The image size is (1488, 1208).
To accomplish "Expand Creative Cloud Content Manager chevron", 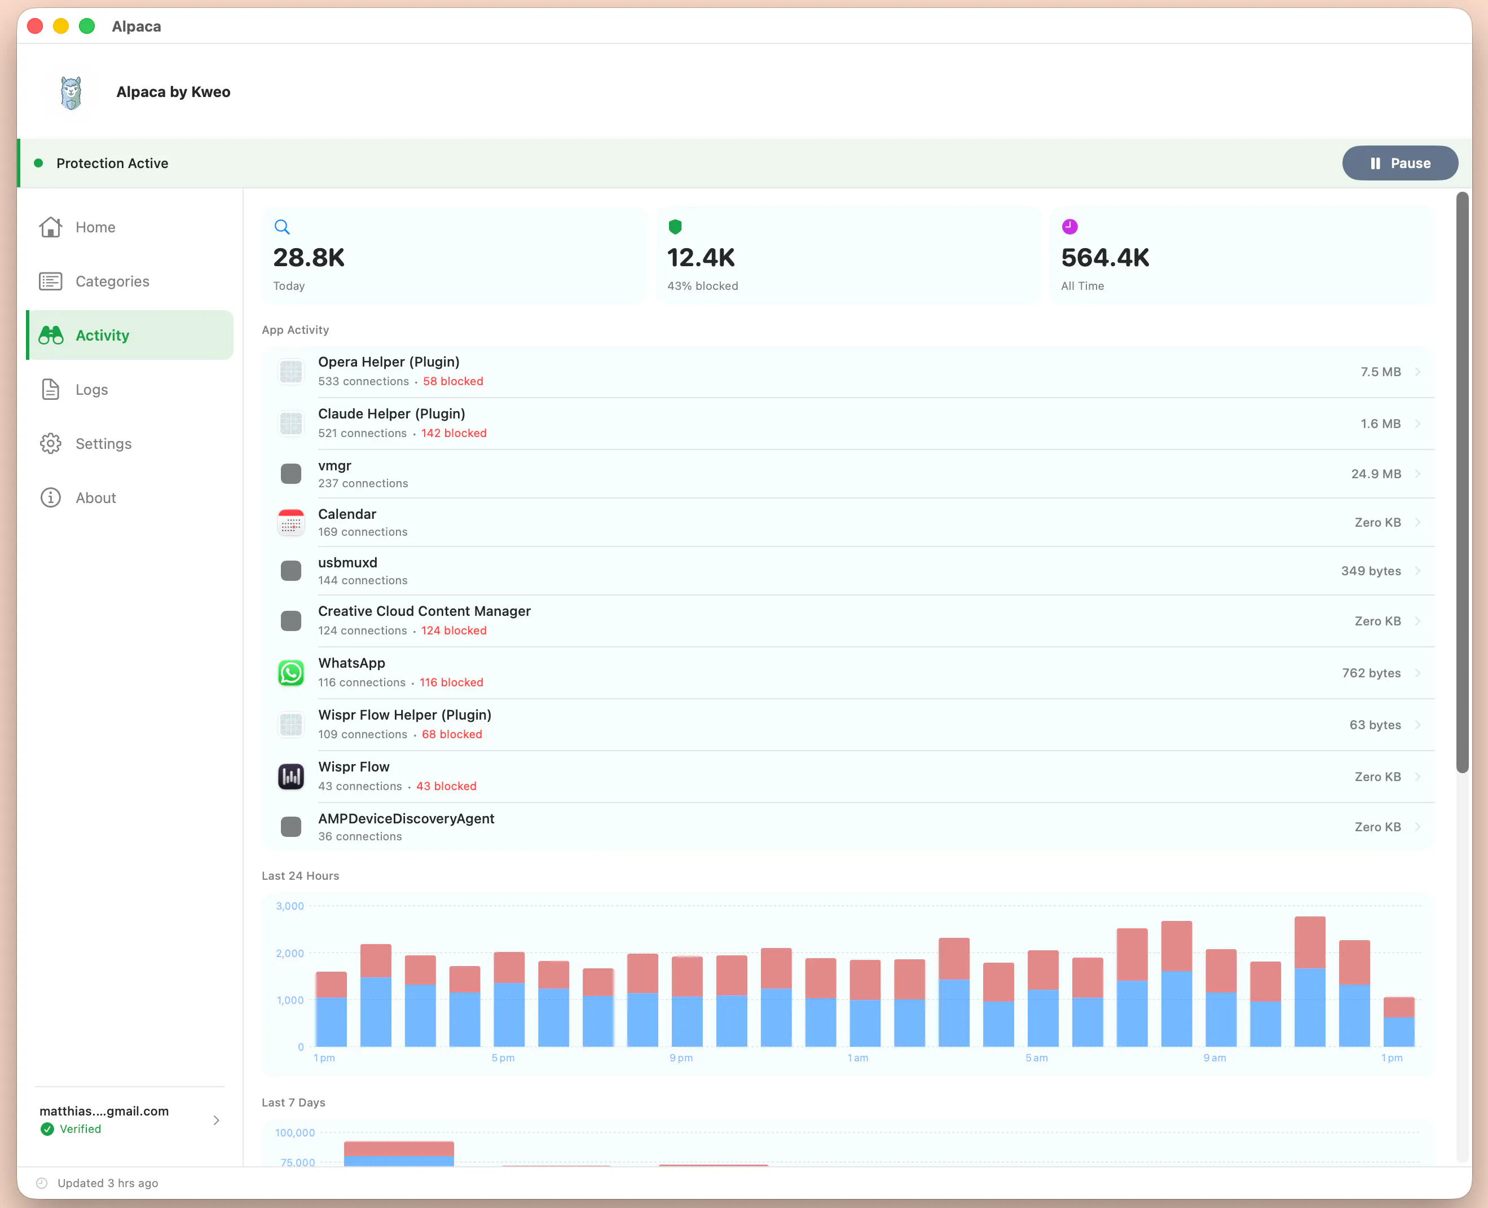I will tap(1417, 621).
